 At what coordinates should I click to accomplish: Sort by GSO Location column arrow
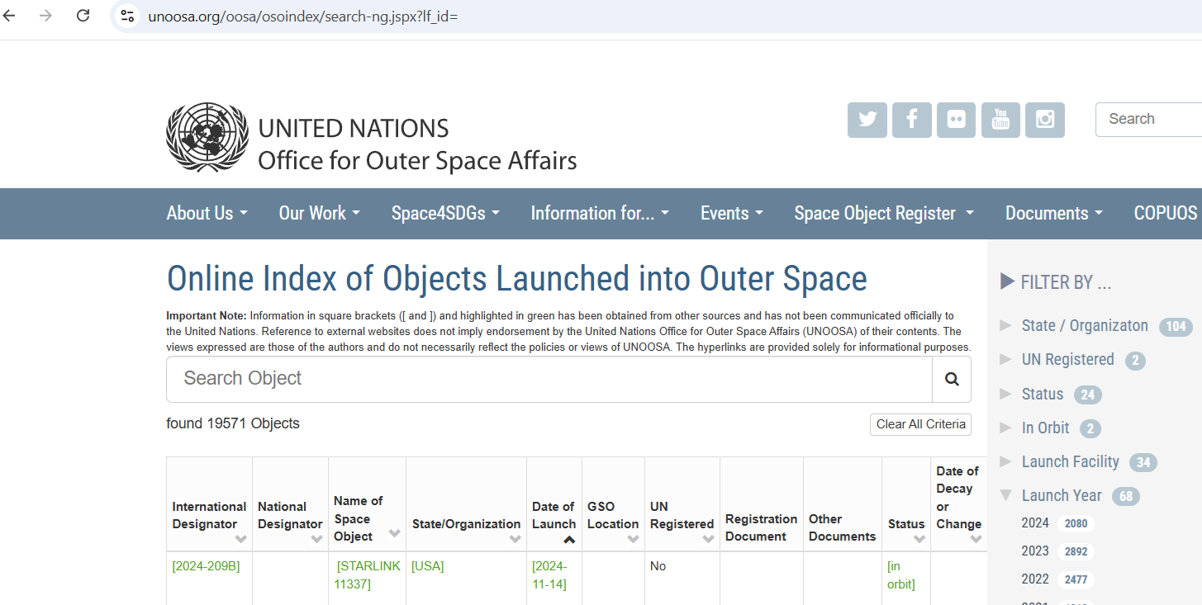pos(634,539)
